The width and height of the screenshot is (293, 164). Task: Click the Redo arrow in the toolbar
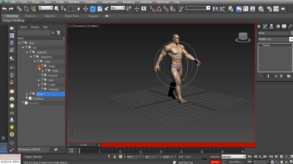click(11, 9)
